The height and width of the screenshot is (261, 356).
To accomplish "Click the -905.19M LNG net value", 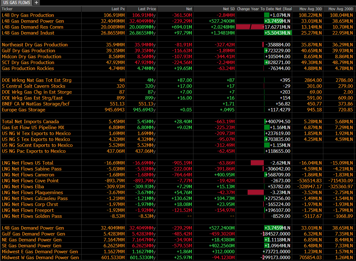I will [182, 163].
